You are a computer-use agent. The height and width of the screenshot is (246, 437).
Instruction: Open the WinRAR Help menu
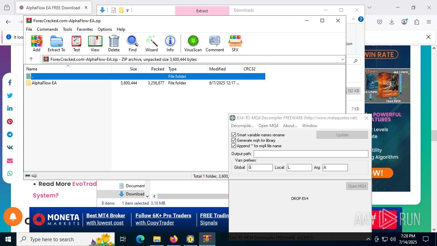click(121, 29)
